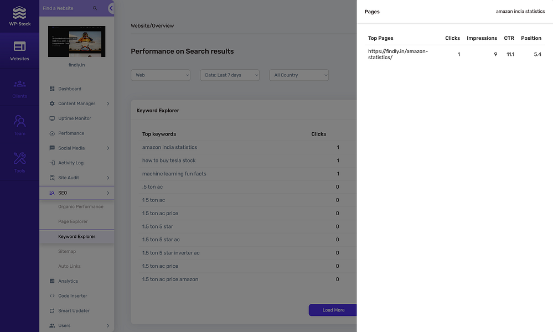The image size is (553, 332).
Task: Open Sitemap submenu item
Action: click(x=67, y=251)
